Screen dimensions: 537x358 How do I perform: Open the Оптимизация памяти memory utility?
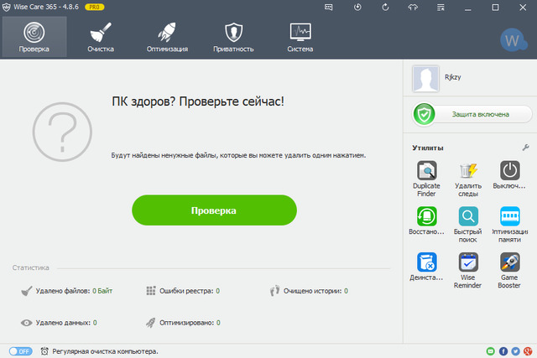510,218
